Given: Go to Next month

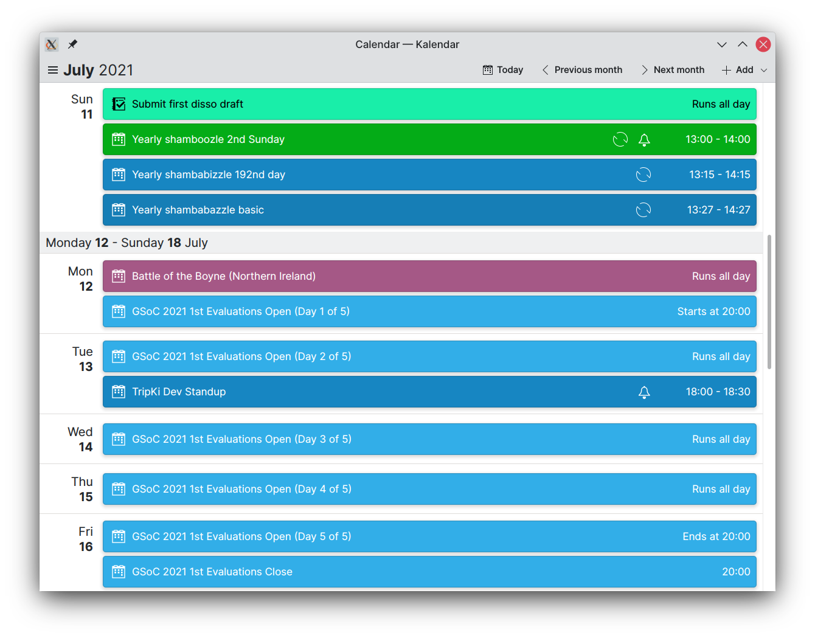Looking at the screenshot, I should point(673,70).
